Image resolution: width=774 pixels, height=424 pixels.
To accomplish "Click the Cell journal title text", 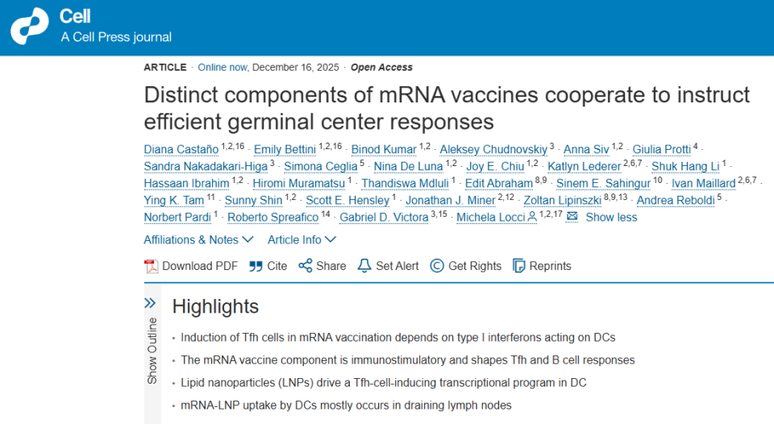I will coord(75,17).
